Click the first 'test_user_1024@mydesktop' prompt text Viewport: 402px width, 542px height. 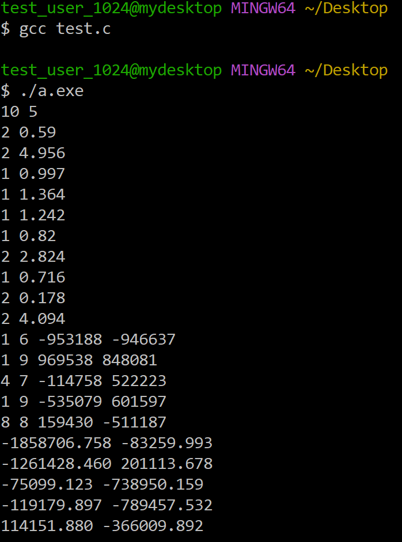point(111,9)
